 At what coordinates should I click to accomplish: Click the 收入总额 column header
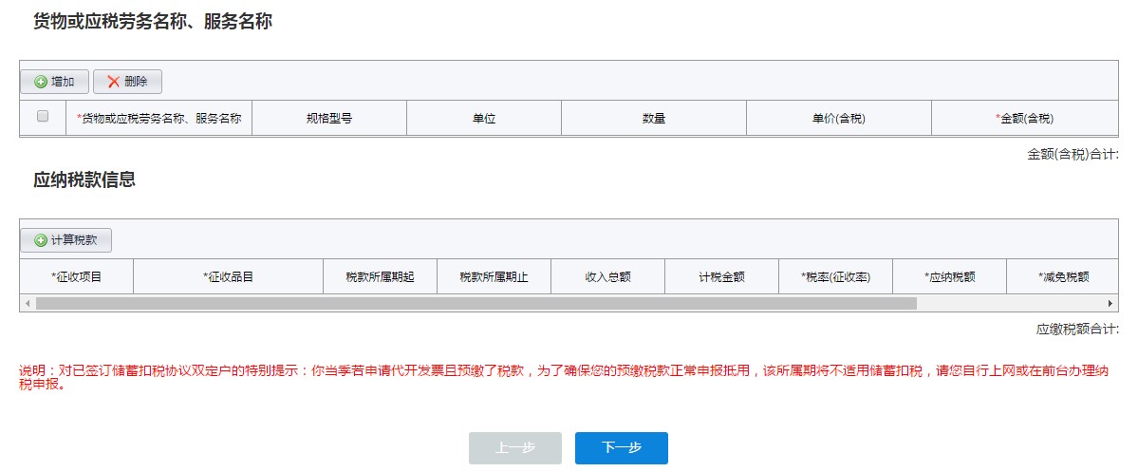[607, 277]
